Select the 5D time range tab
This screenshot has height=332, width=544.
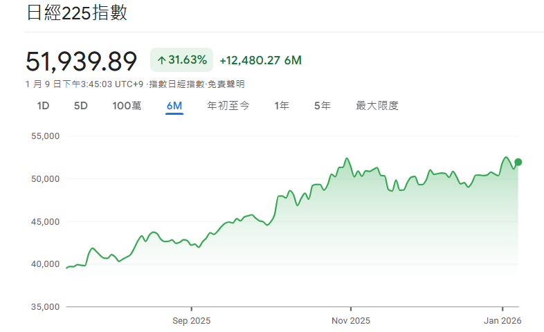[x=80, y=106]
